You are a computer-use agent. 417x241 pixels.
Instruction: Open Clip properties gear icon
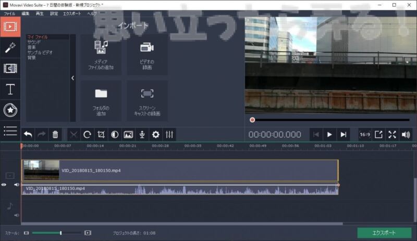155,135
